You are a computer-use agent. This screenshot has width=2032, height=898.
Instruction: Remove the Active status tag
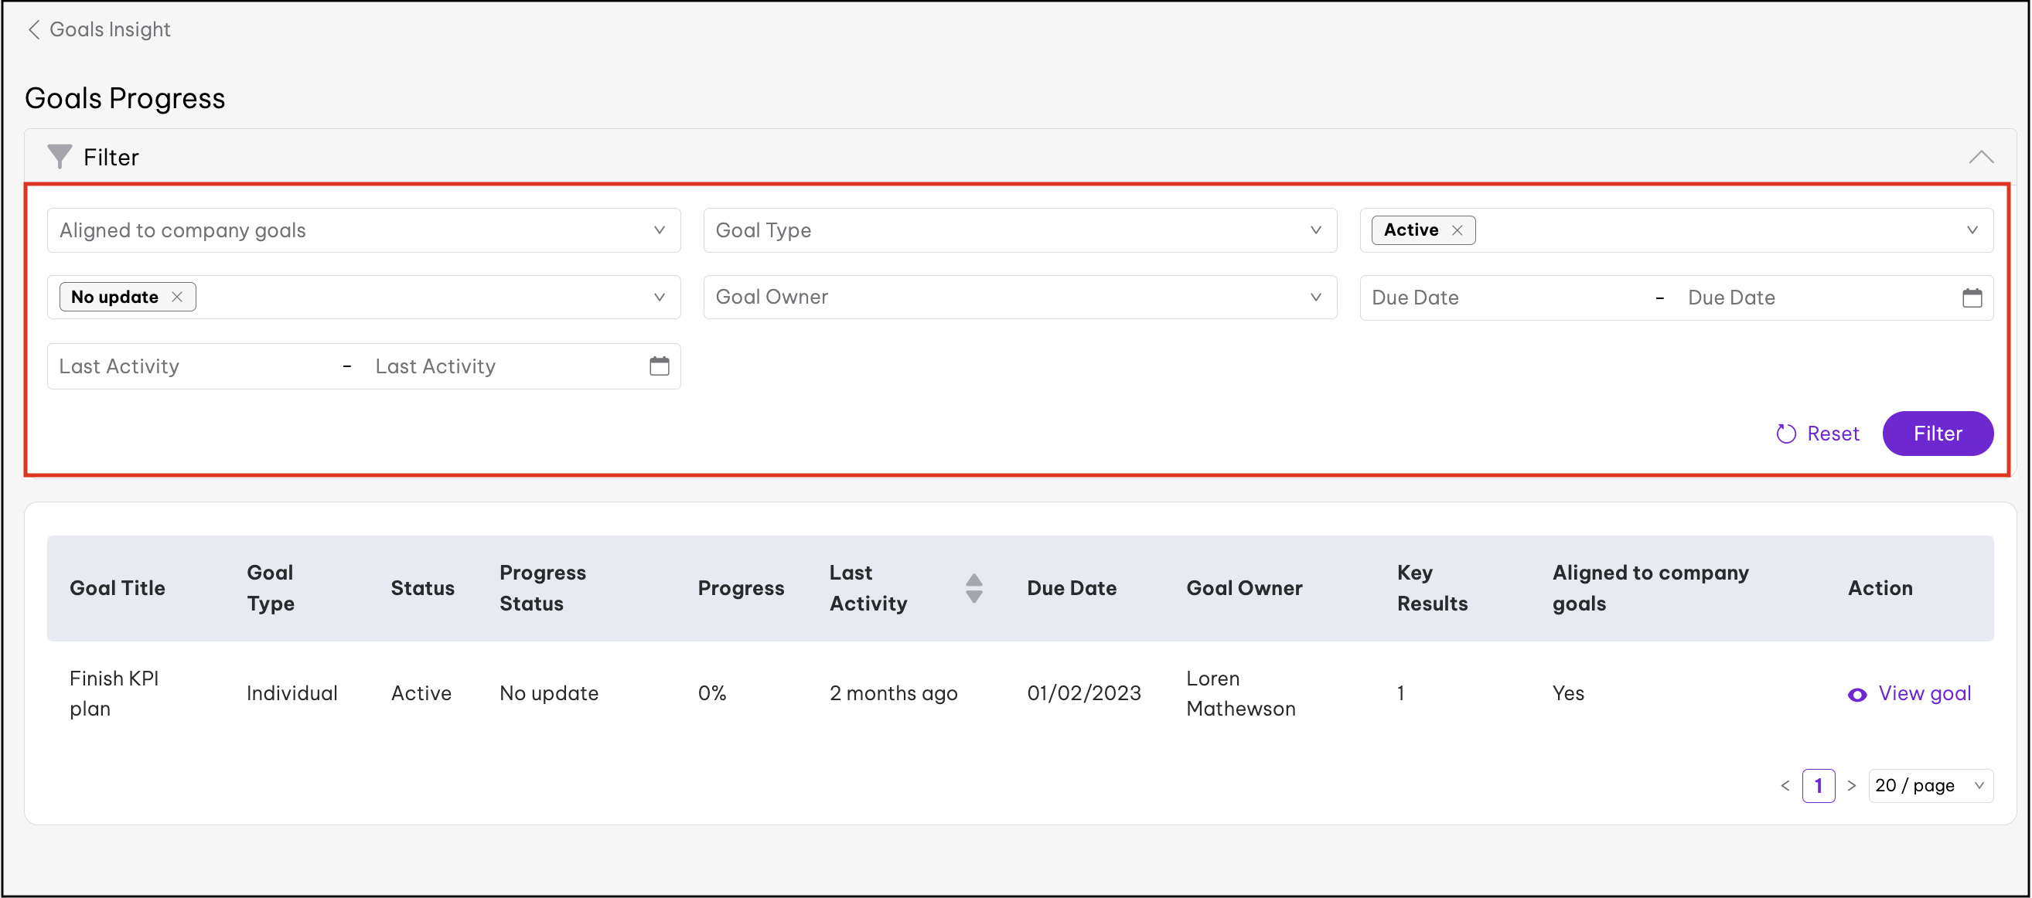pos(1457,230)
